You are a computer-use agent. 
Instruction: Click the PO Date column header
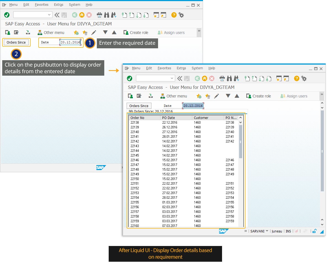tap(176, 118)
